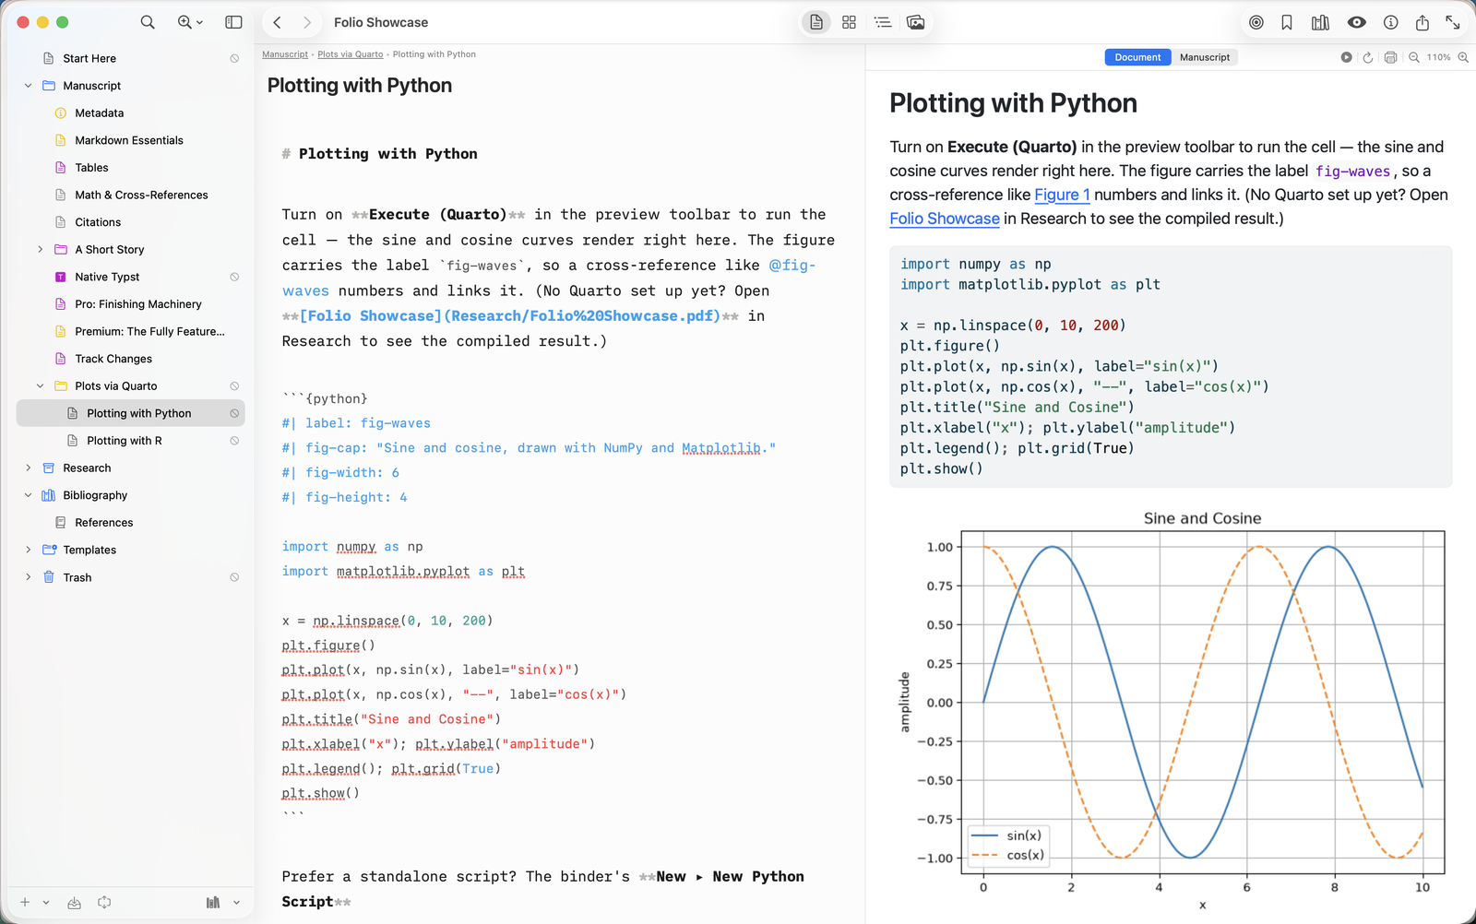The width and height of the screenshot is (1476, 924).
Task: Collapse the Manuscript folder
Action: (28, 86)
